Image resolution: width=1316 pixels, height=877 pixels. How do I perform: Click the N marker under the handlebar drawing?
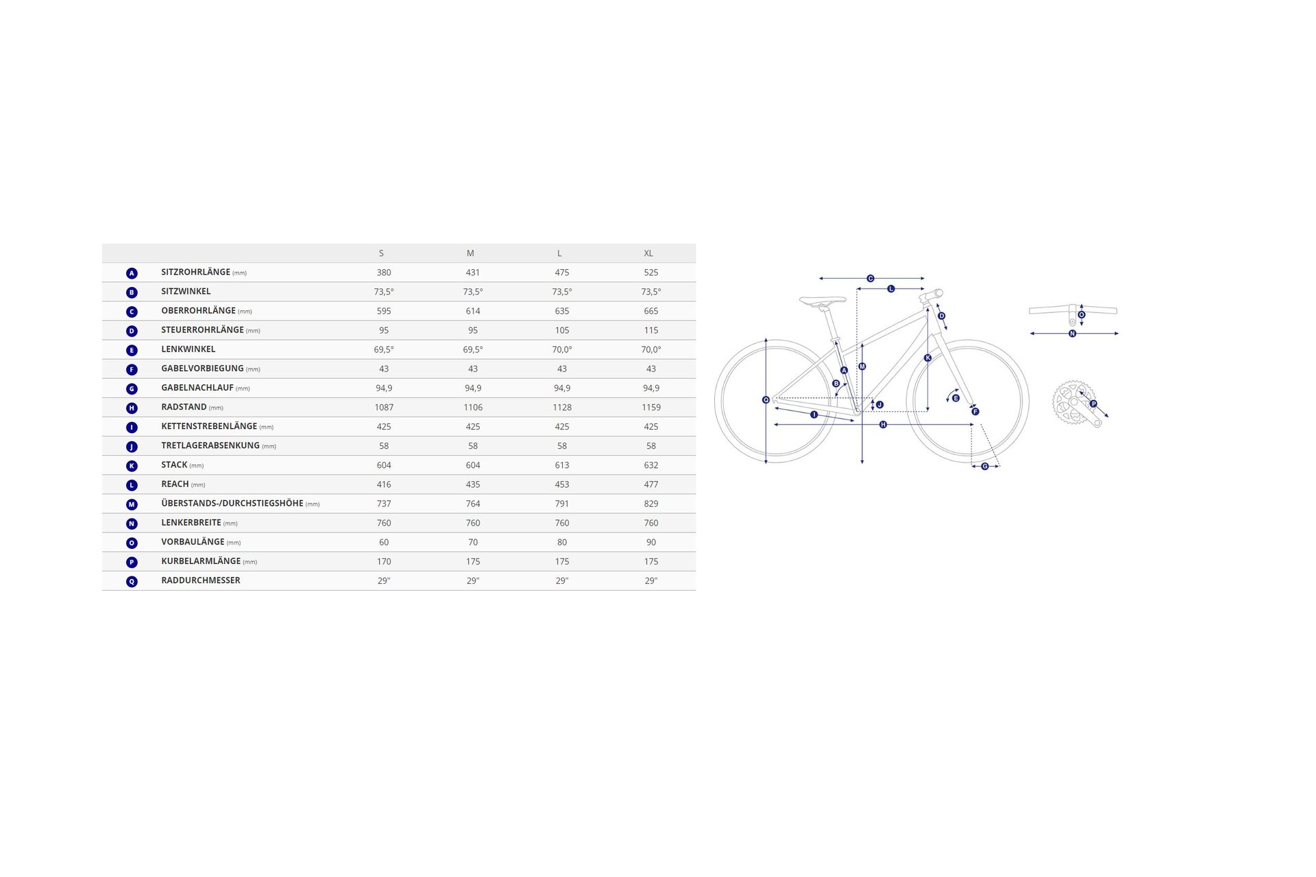click(x=1072, y=334)
